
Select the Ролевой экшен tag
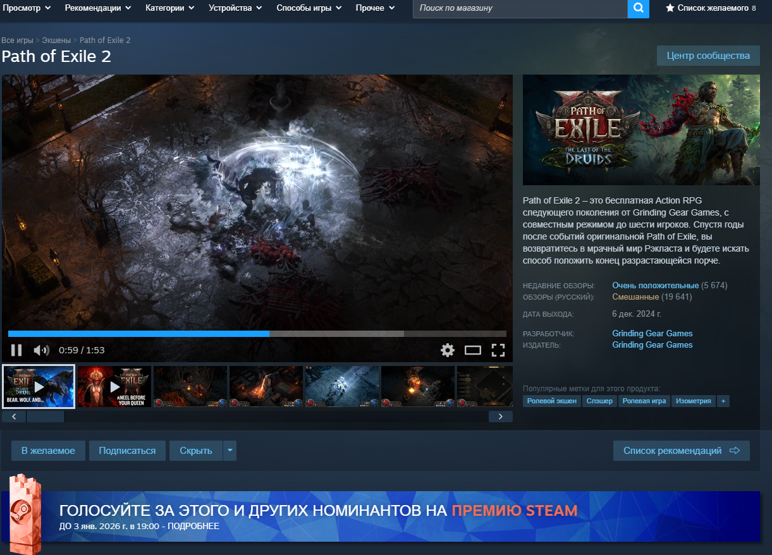click(552, 401)
